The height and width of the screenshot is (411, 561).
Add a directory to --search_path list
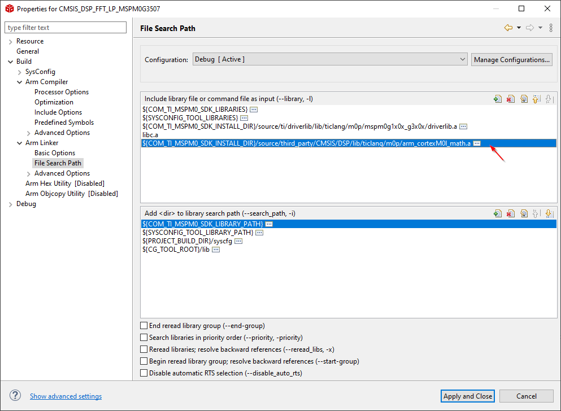(498, 214)
